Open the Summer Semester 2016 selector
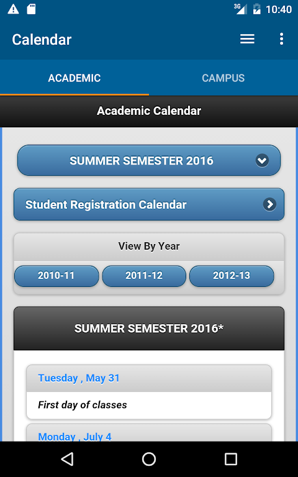Viewport: 298px width, 477px height. [x=149, y=160]
